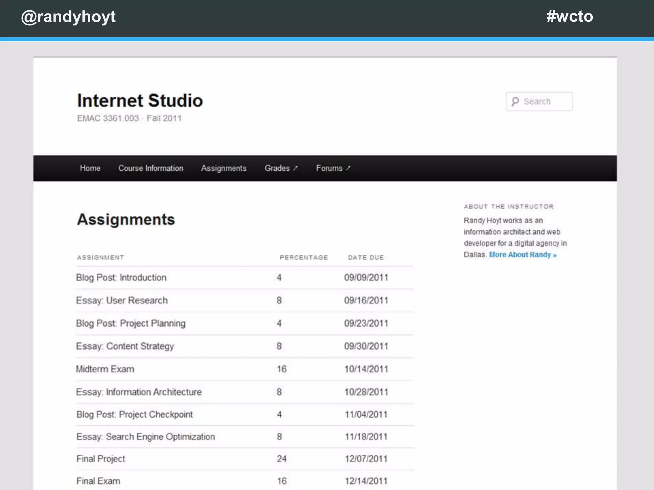Screen dimensions: 654x490
Task: Click the search magnifier icon
Action: point(515,102)
